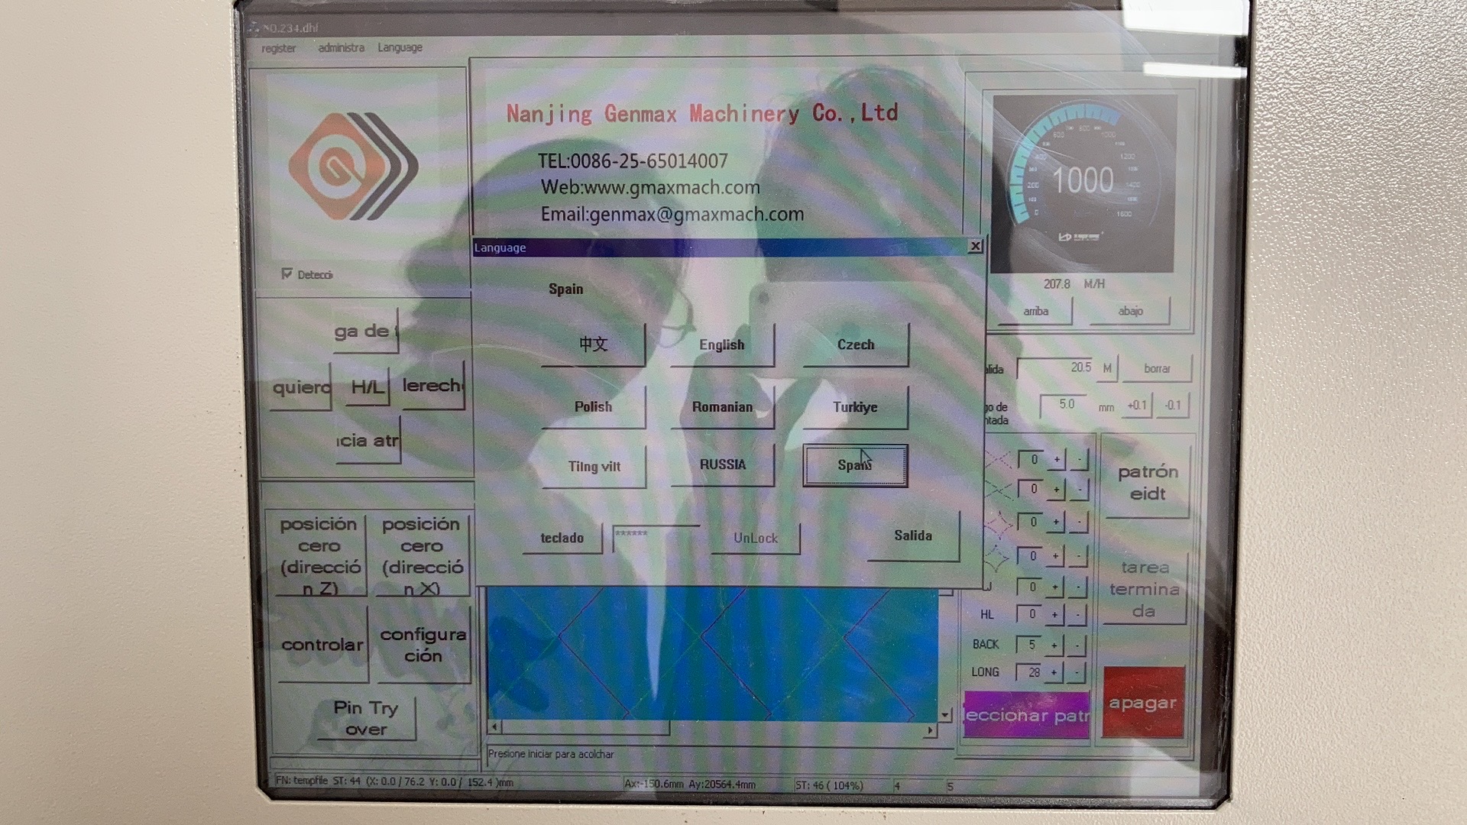Close the Language dialog with X
Screen dimensions: 1467x825
coord(975,246)
